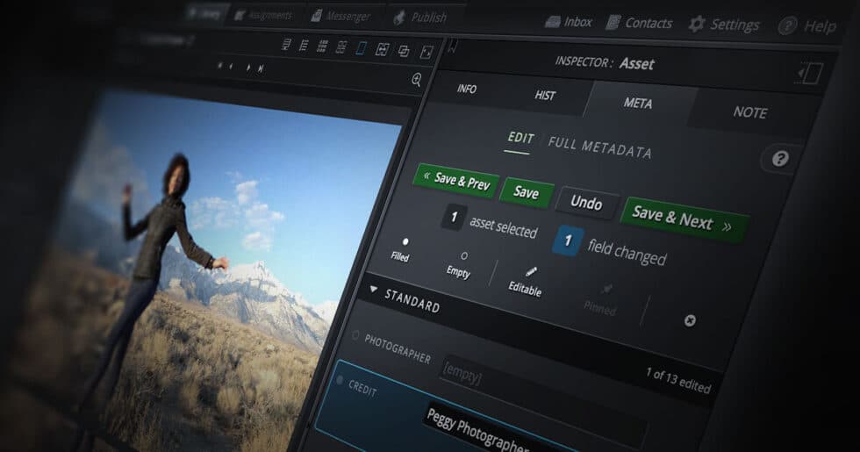Viewport: 860px width, 452px height.
Task: Open the question mark help circle in the Meta tab
Action: coord(780,159)
